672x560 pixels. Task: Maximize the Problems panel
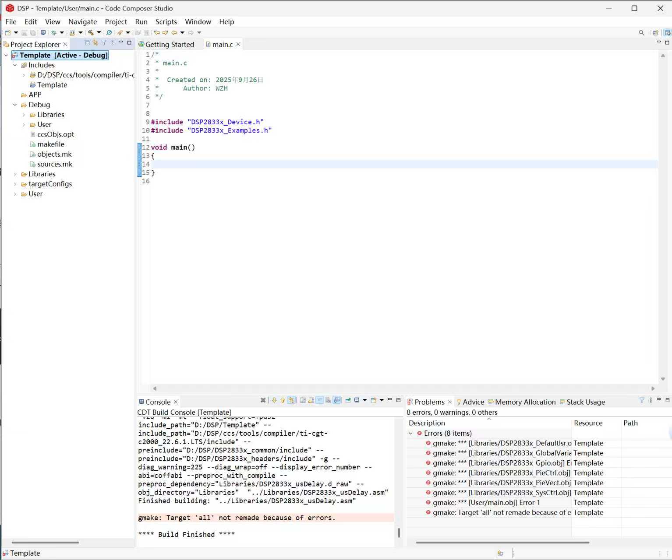tap(667, 400)
